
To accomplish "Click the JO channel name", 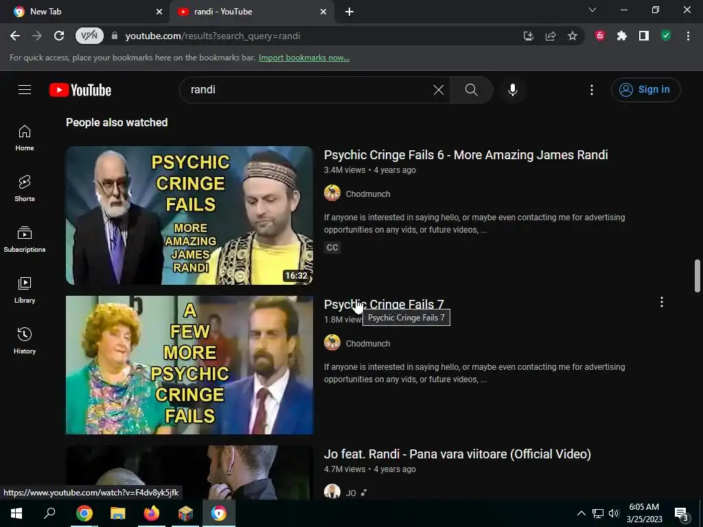I will tap(351, 493).
